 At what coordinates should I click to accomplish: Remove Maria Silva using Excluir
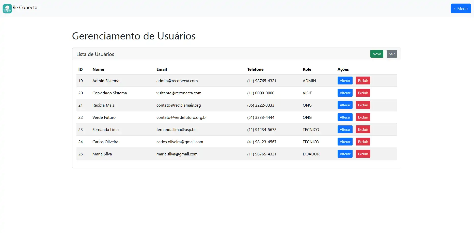click(363, 154)
